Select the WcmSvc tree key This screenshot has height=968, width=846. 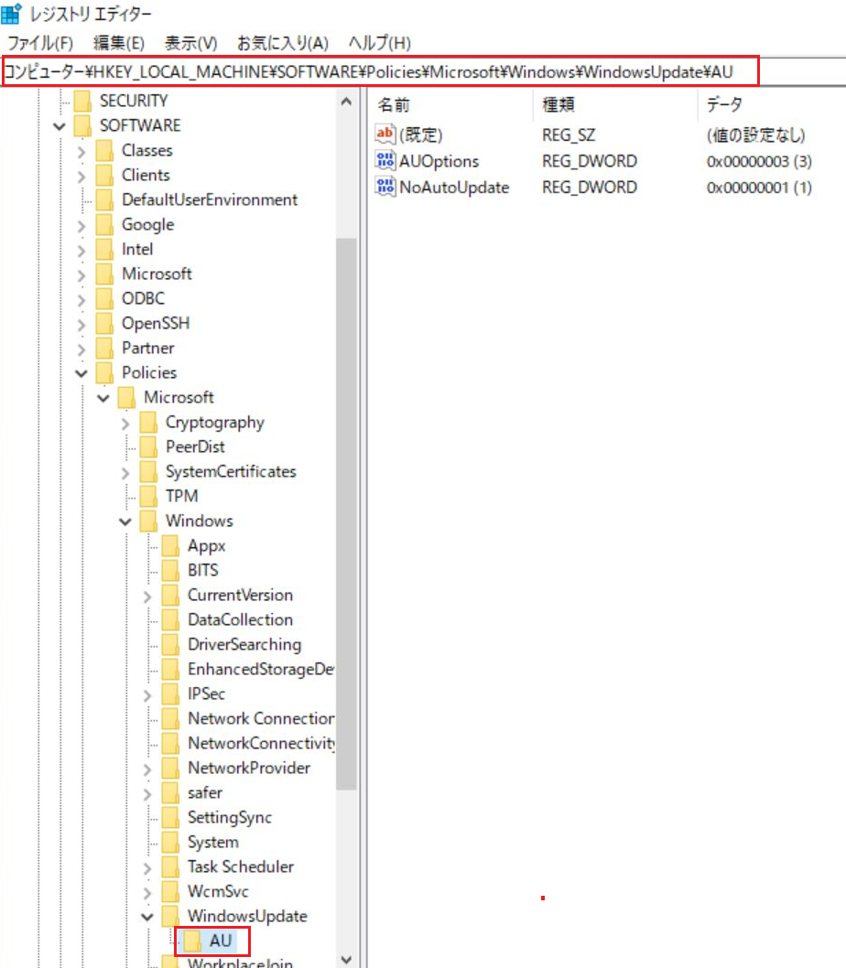[x=218, y=891]
